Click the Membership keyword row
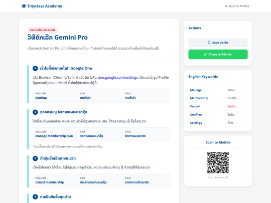 pyautogui.click(x=218, y=98)
